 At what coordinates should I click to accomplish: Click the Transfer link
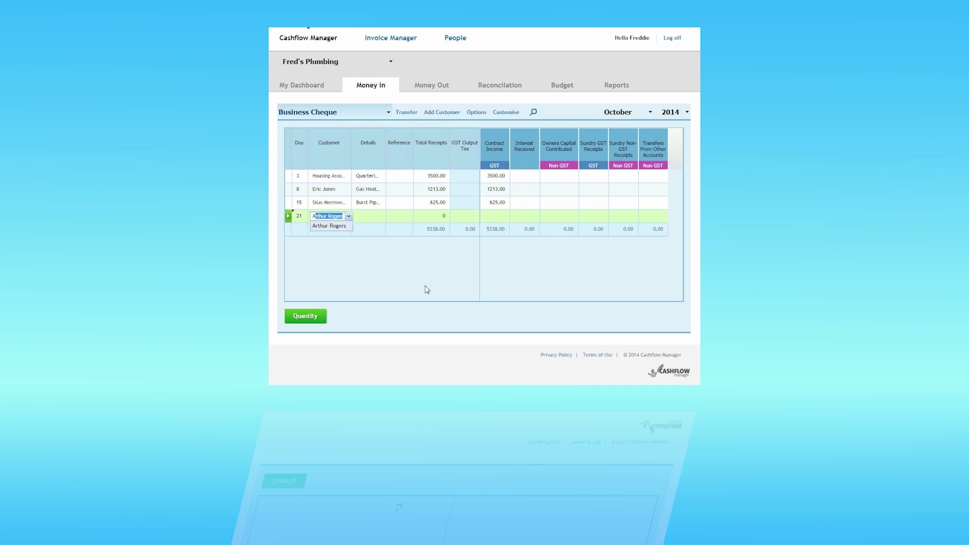[x=406, y=112]
